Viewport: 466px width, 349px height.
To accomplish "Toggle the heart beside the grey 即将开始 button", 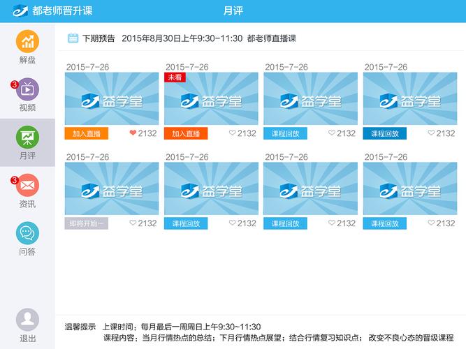I will tap(133, 223).
